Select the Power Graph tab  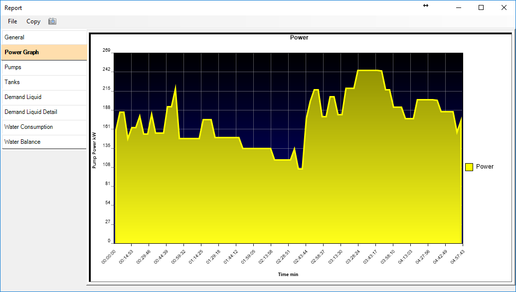[44, 52]
